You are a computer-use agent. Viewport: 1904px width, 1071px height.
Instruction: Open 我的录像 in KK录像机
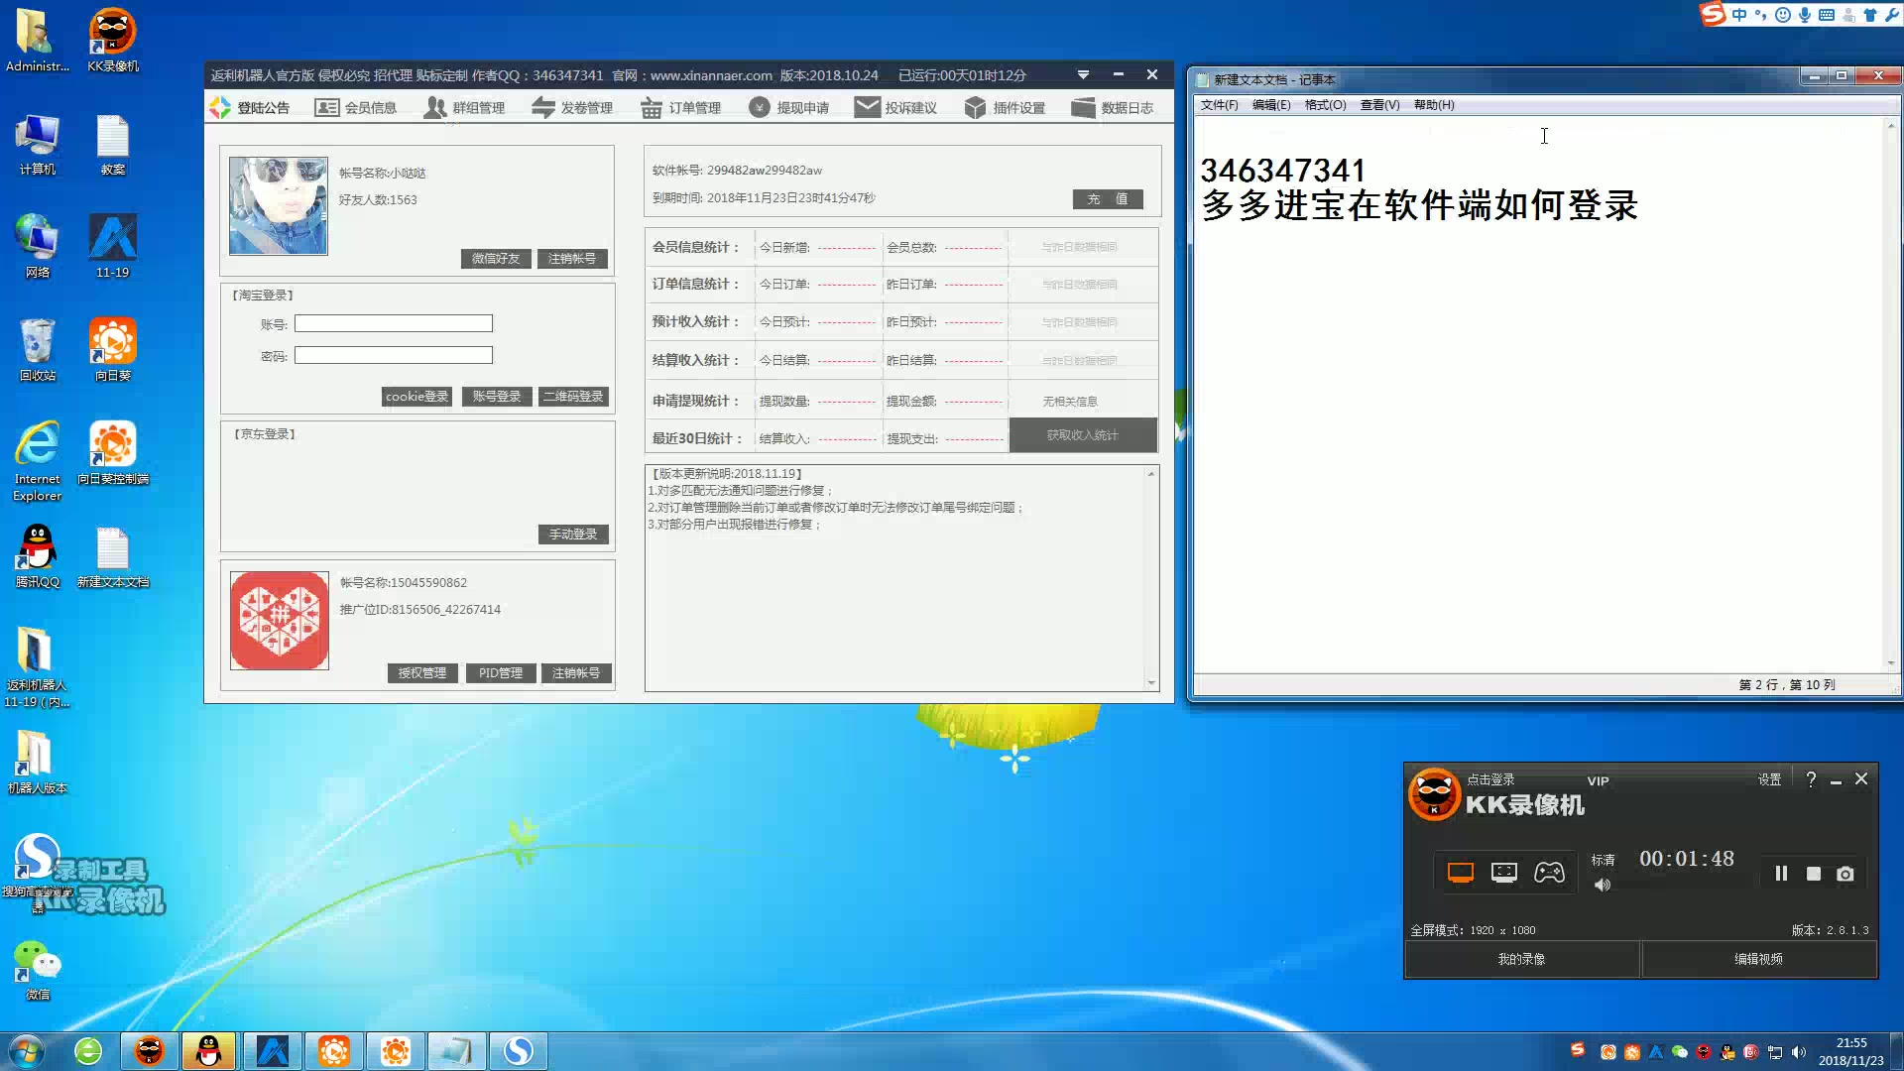coord(1522,959)
